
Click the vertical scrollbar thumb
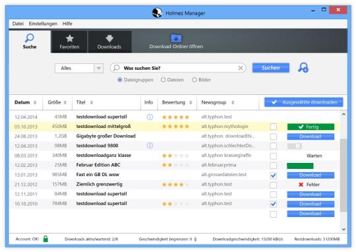tap(343, 175)
